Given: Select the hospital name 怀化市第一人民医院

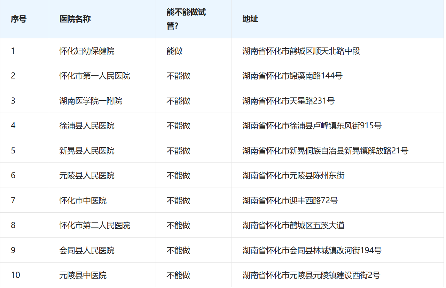Looking at the screenshot, I should [x=95, y=76].
